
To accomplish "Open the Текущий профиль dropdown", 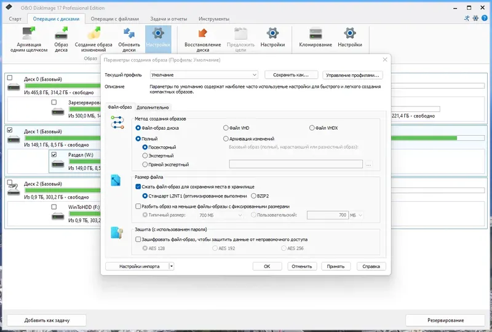I will (x=204, y=74).
